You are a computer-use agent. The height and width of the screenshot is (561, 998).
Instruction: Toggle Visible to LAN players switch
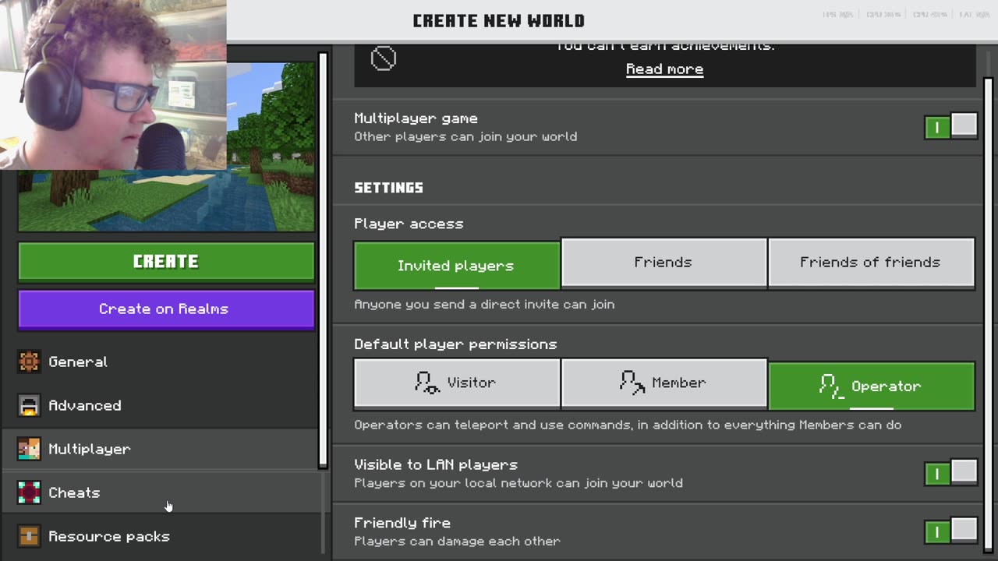[x=950, y=473]
